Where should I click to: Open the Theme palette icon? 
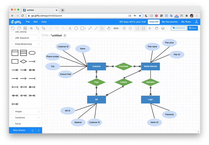pyautogui.click(x=156, y=28)
